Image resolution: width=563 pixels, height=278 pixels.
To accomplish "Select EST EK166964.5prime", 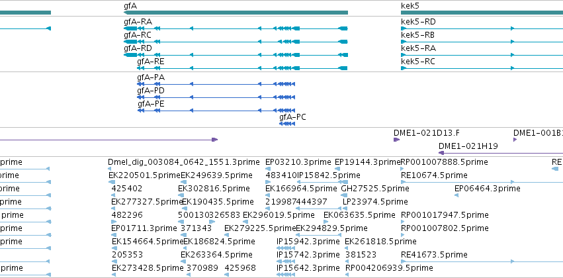I will coord(301,189).
